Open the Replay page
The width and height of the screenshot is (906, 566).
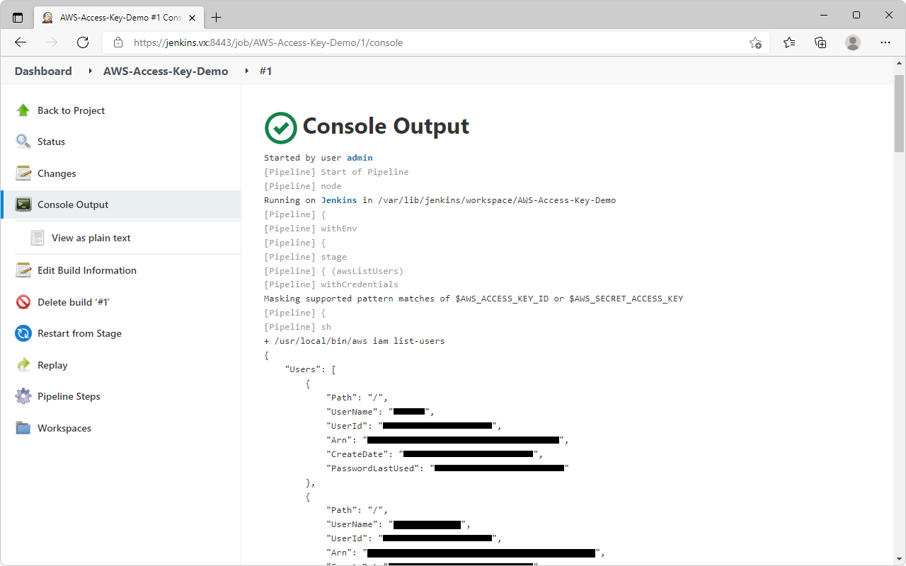tap(52, 365)
